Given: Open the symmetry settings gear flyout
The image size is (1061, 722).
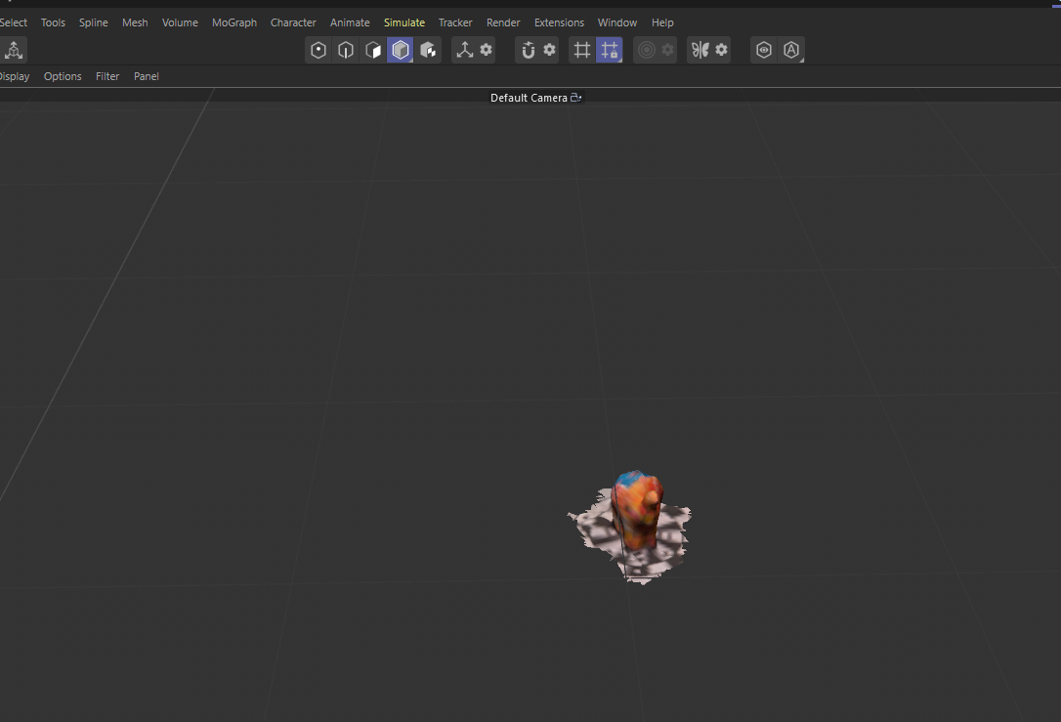Looking at the screenshot, I should (x=721, y=50).
